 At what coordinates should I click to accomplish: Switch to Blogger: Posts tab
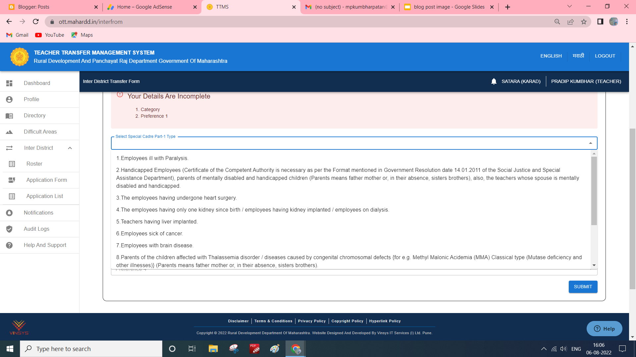click(x=53, y=7)
